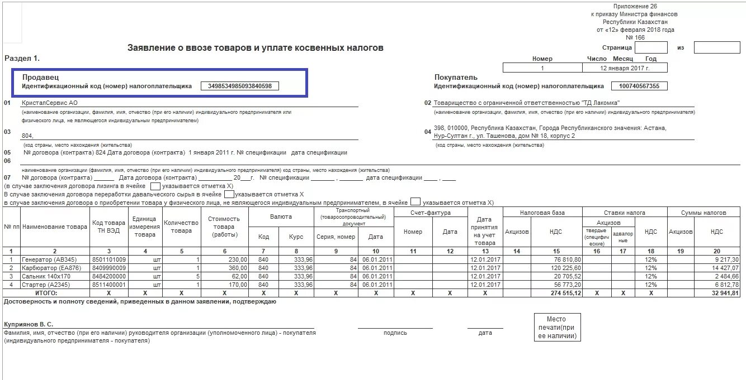746x380 pixels.
Task: Click the 'Счет-фактура' column header
Action: tap(431, 213)
